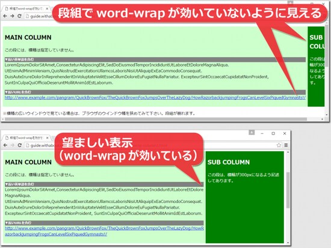The width and height of the screenshot is (331, 248).
Task: Click user profile button in lower window
Action: click(x=252, y=132)
